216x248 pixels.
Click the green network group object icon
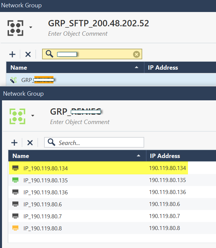17,116
